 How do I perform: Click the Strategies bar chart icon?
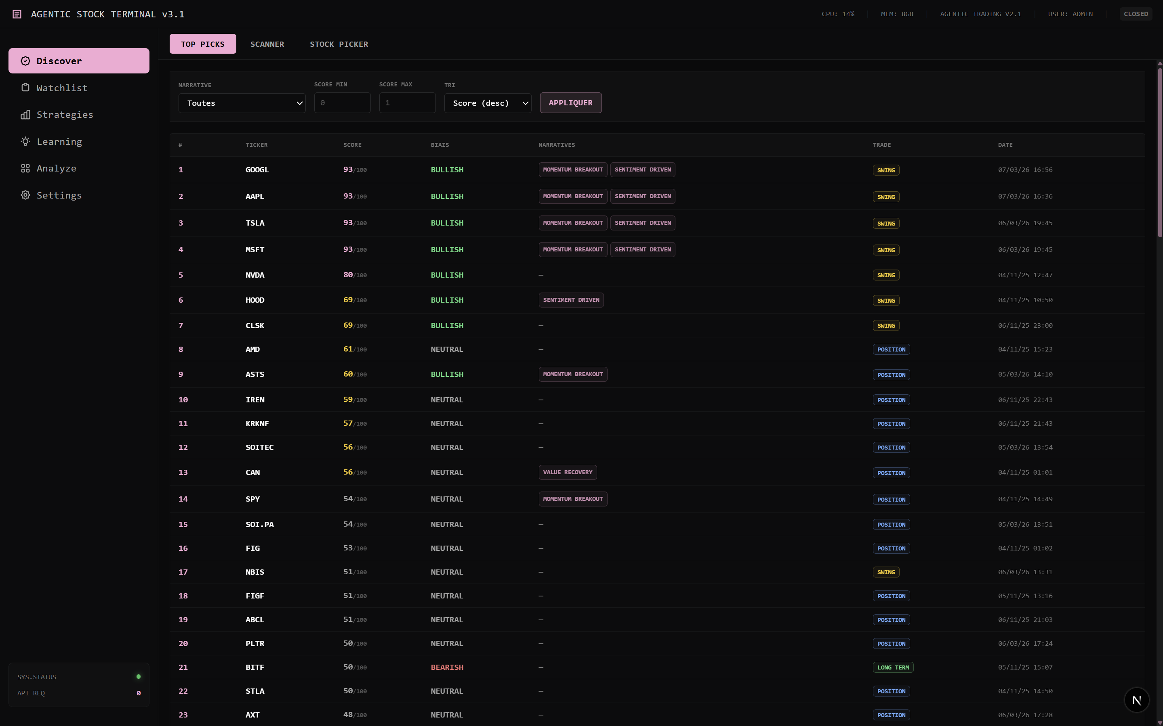coord(25,115)
